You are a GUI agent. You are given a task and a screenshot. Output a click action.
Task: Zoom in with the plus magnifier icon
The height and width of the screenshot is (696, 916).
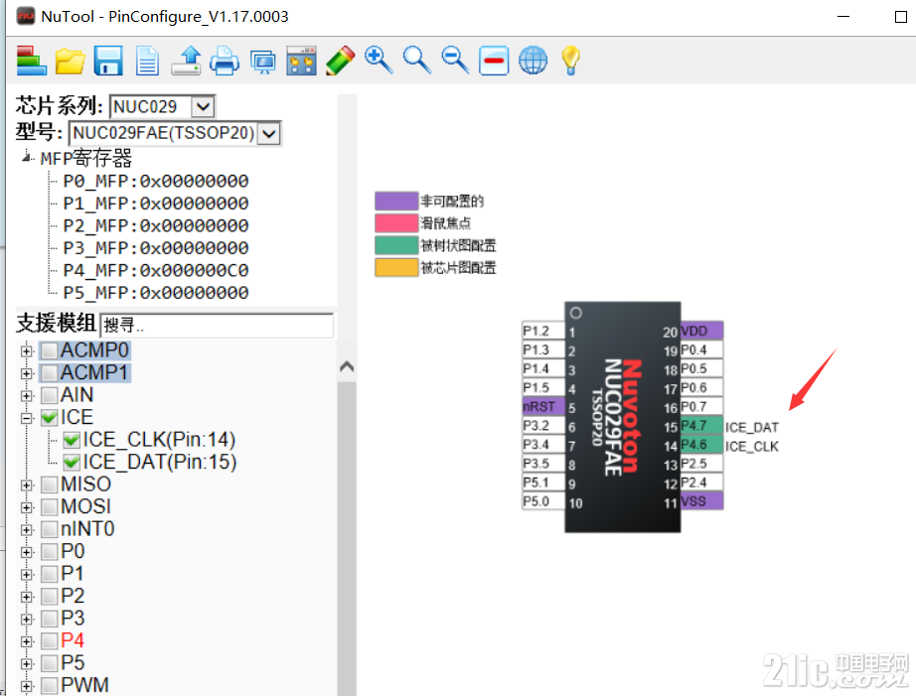[x=379, y=61]
